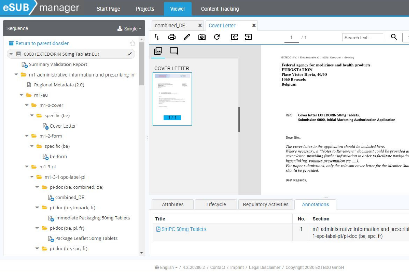Print the document via printer icon

point(172,37)
